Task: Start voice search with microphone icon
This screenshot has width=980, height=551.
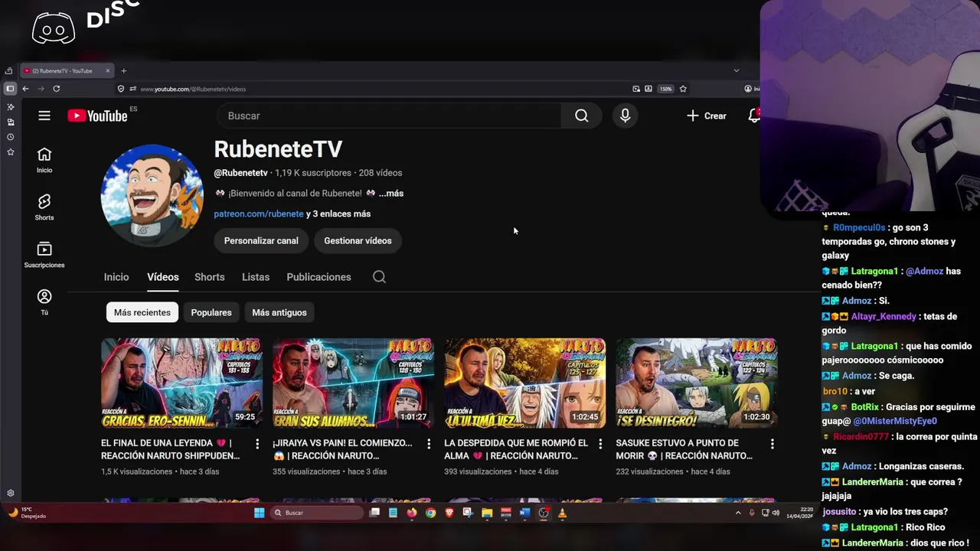Action: pos(625,116)
